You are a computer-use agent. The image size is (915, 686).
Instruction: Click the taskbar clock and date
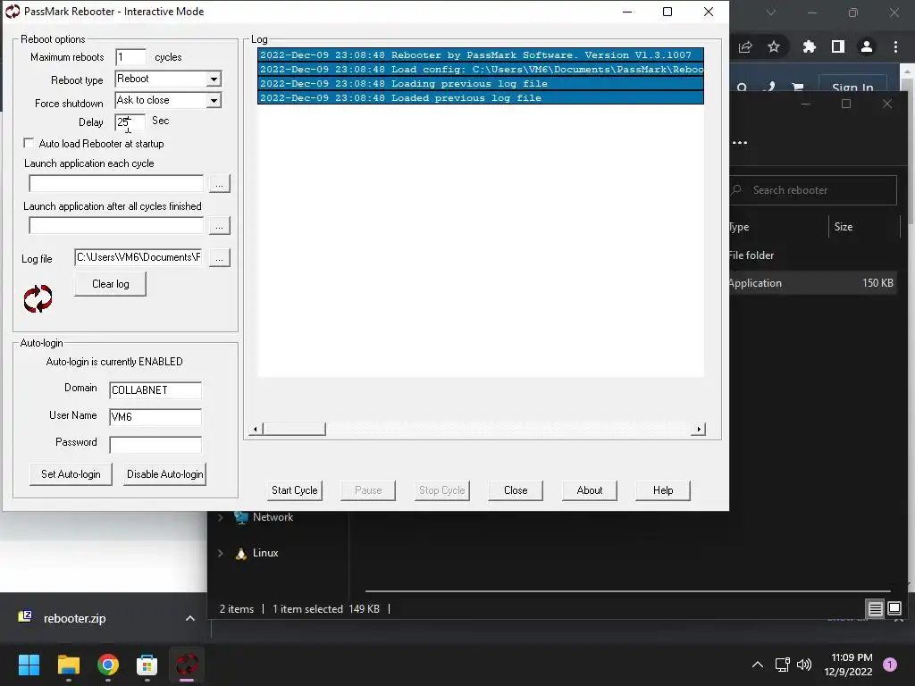click(848, 665)
